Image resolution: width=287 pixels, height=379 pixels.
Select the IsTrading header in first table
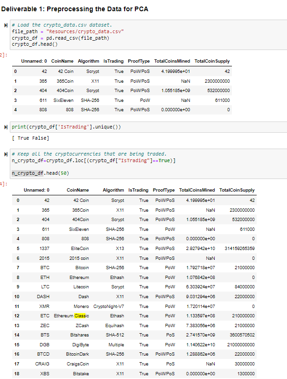(x=113, y=61)
